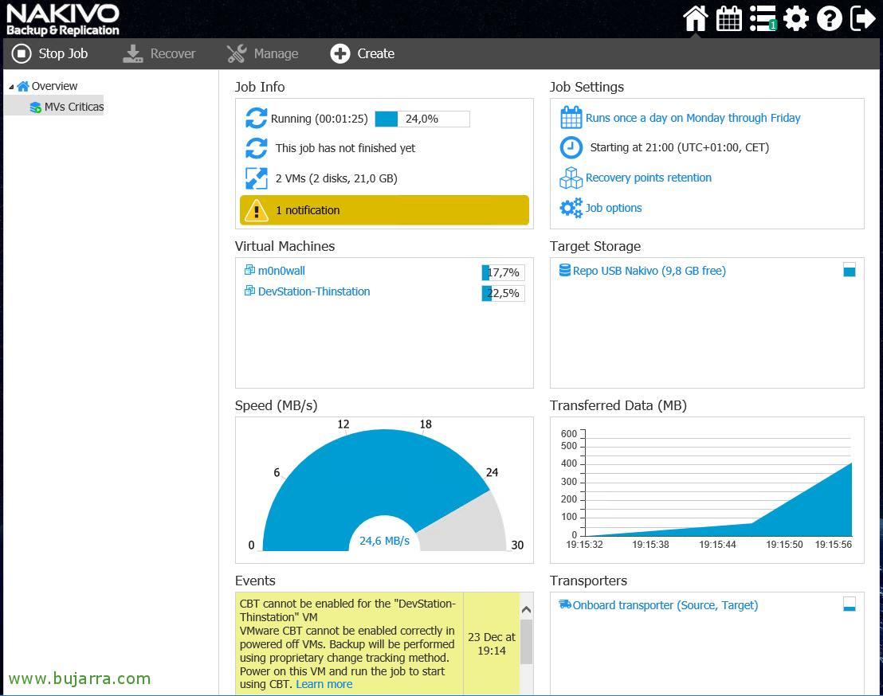Screen dimensions: 883x696
Task: Open Recovery points retention link
Action: click(x=648, y=178)
